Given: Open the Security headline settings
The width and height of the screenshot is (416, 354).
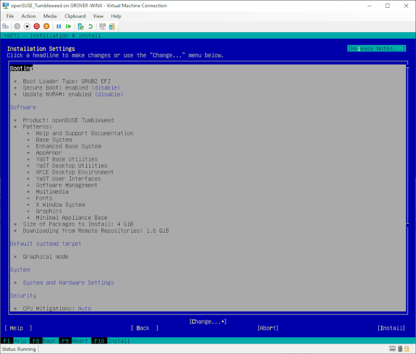Looking at the screenshot, I should (x=23, y=296).
